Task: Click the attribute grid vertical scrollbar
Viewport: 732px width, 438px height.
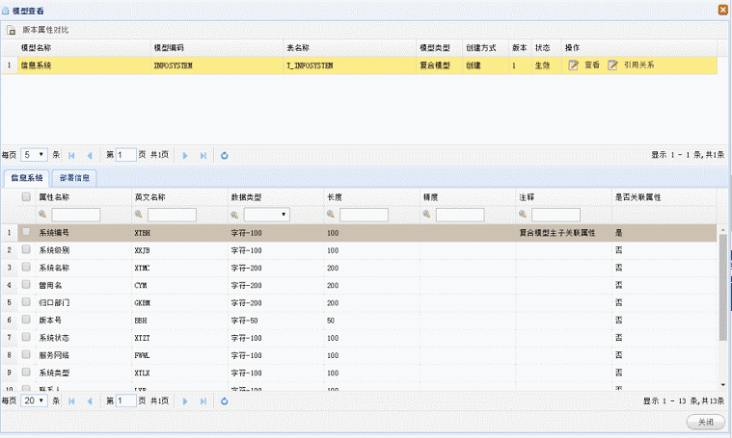Action: coord(723,289)
